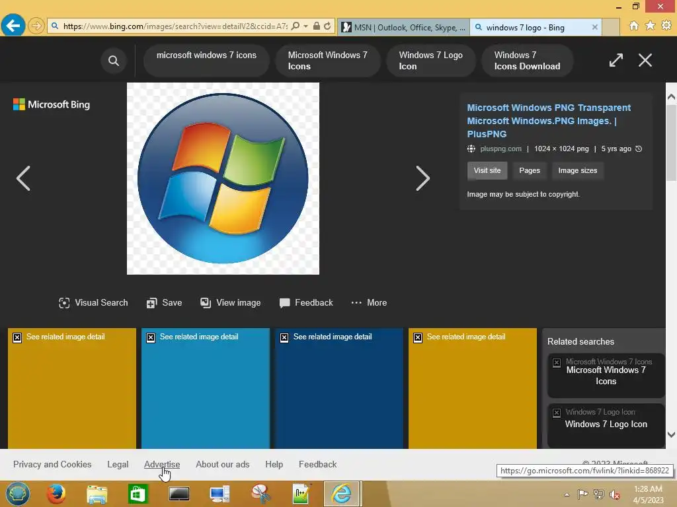This screenshot has height=507, width=677.
Task: Click the Pages button
Action: [530, 170]
